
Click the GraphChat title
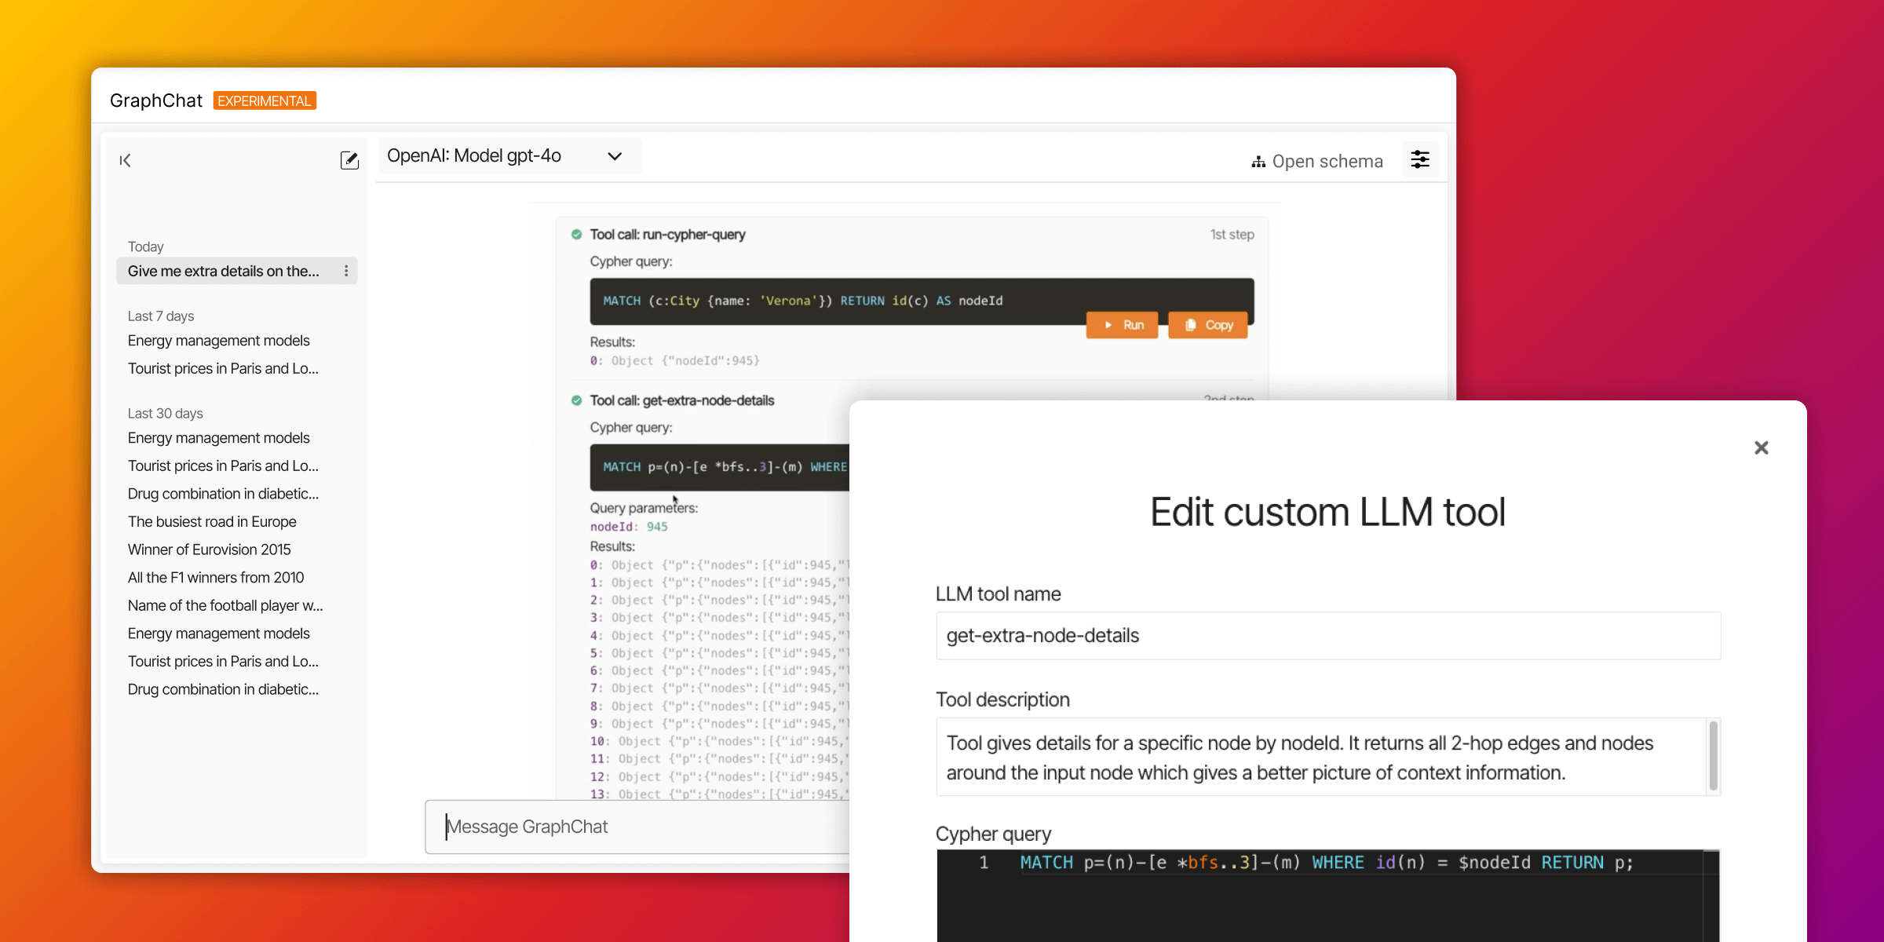tap(155, 100)
